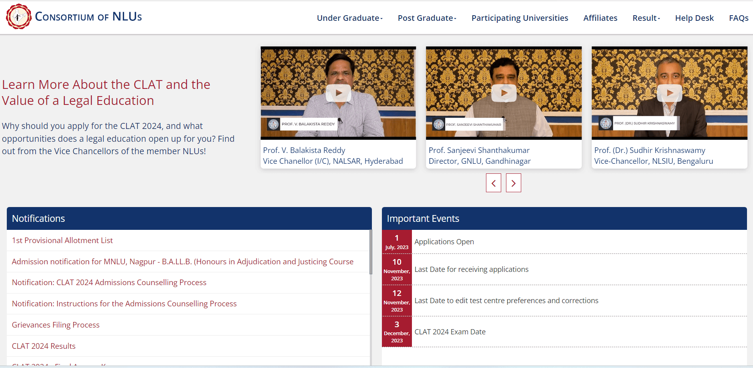Click Last Date to edit test centre preferences
This screenshot has height=368, width=753.
(x=506, y=300)
